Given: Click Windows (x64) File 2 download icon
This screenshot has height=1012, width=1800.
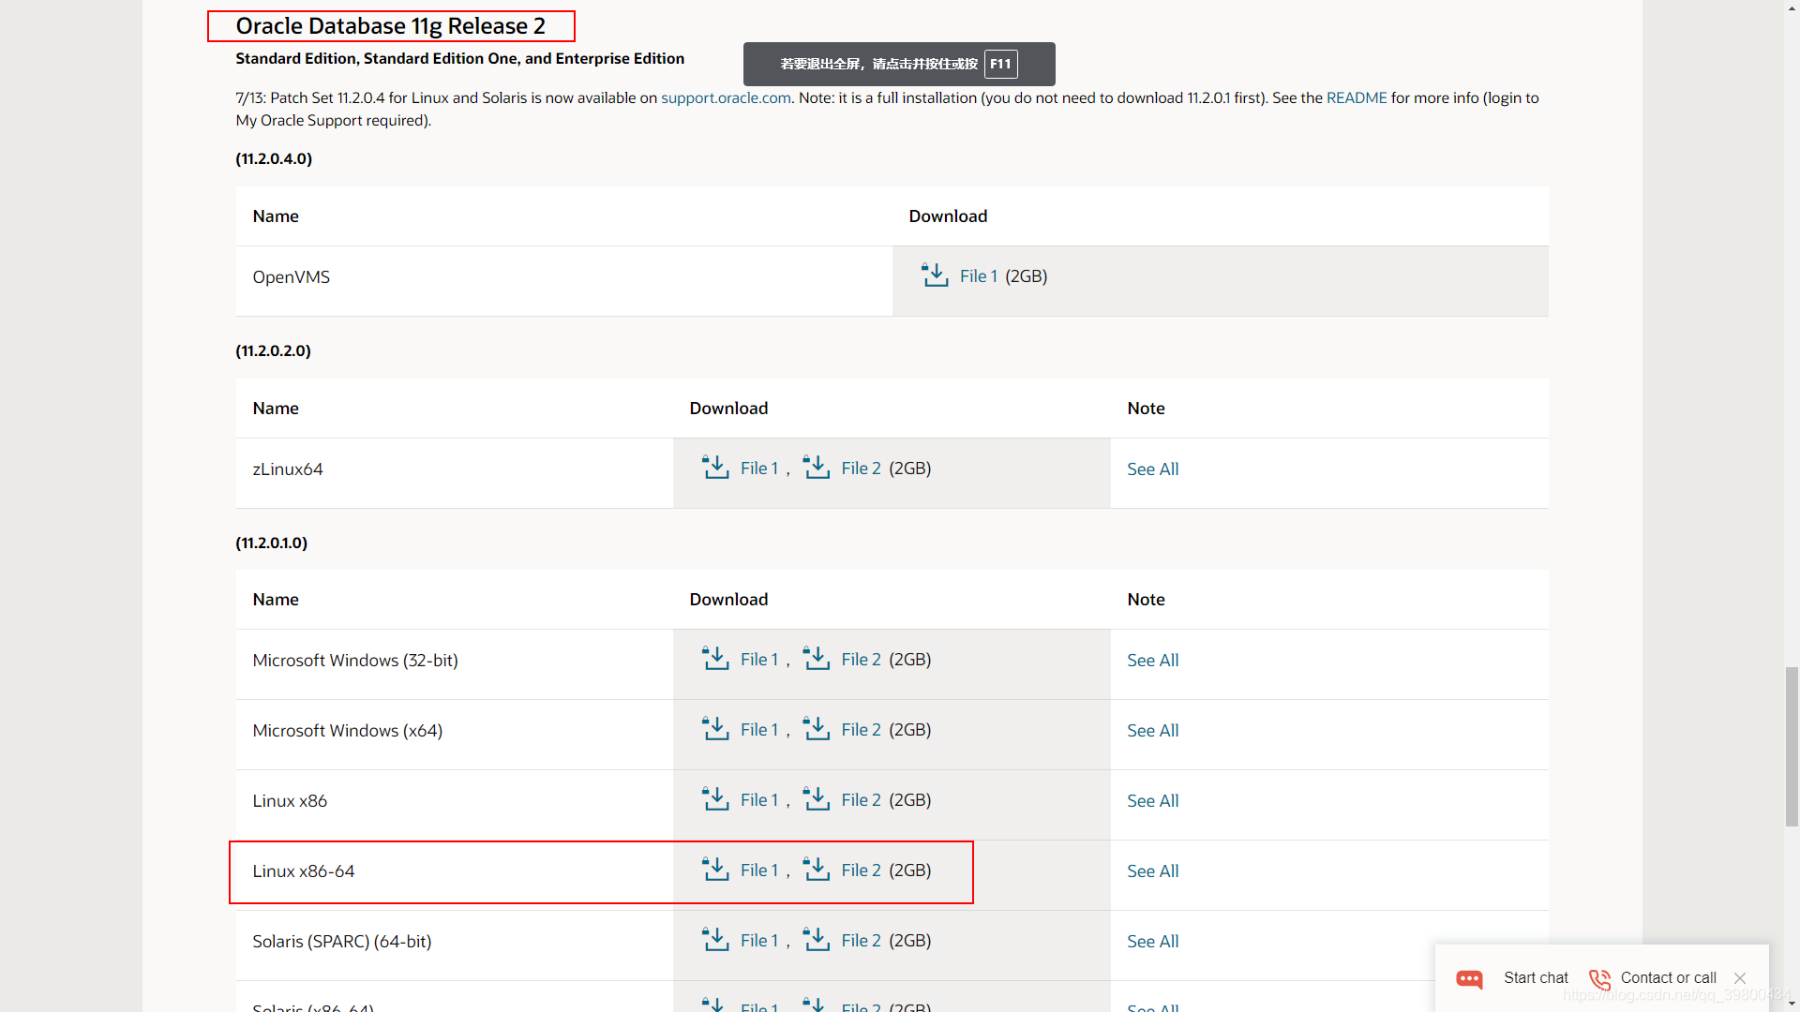Looking at the screenshot, I should pyautogui.click(x=817, y=728).
